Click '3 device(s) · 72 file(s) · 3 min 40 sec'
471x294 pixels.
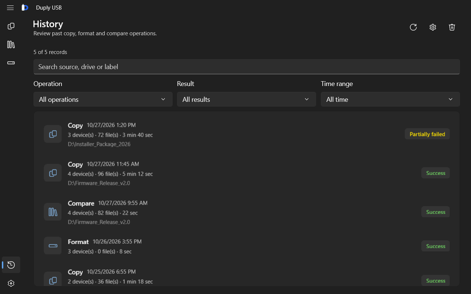point(110,135)
